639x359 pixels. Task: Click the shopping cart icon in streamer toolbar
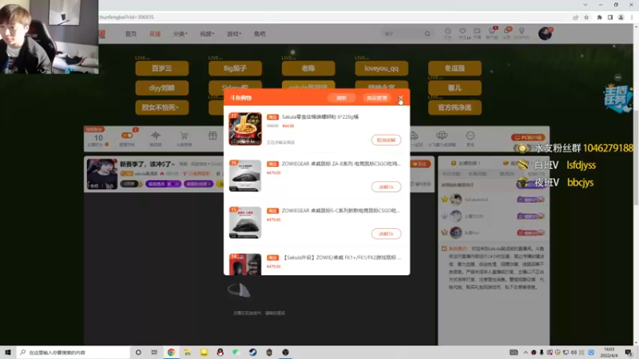tap(185, 136)
